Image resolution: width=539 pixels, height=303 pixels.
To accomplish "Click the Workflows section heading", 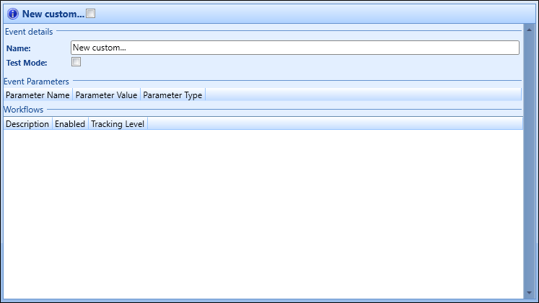I will click(x=24, y=110).
